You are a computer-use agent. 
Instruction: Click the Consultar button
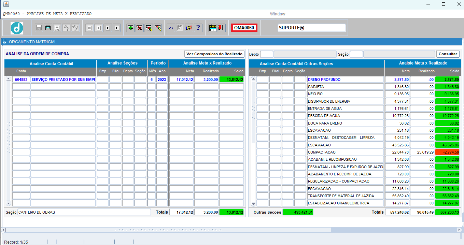click(x=448, y=54)
